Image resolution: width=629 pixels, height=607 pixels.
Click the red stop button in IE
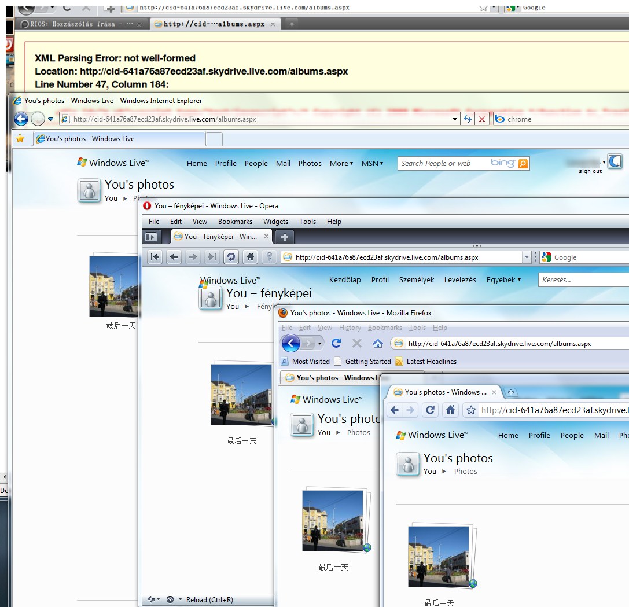pyautogui.click(x=482, y=119)
